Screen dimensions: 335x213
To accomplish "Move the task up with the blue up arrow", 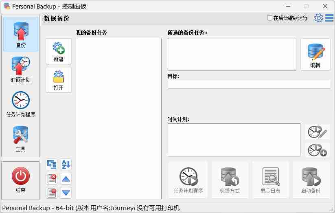I will pos(66,179).
